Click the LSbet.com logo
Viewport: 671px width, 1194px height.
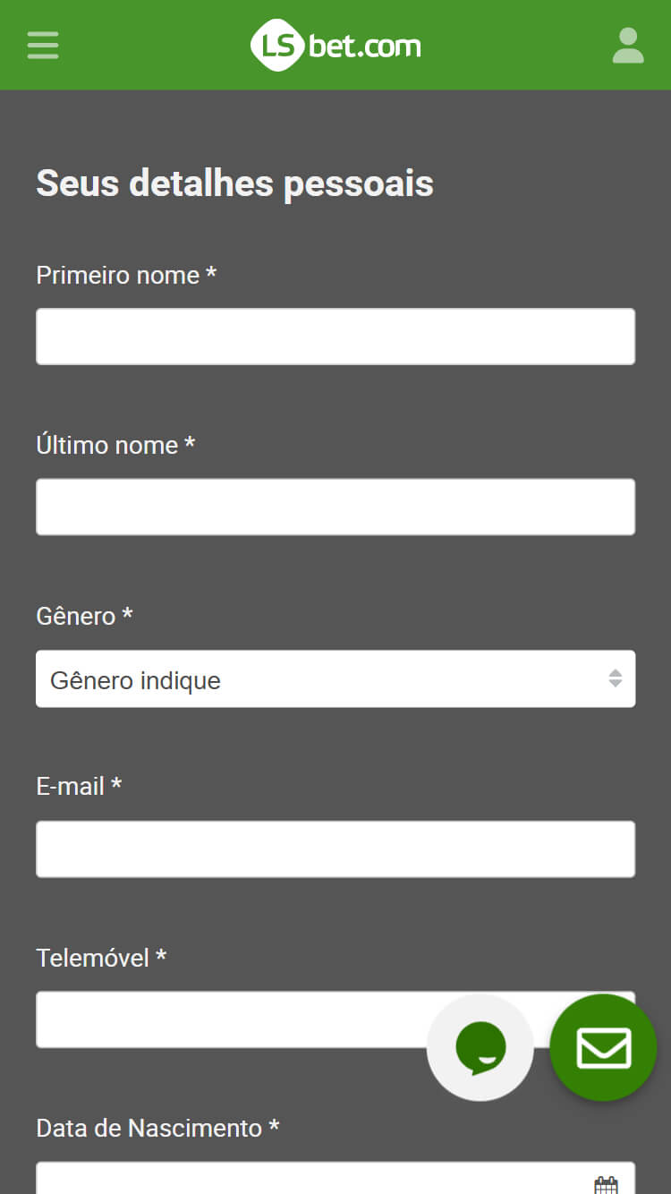tap(335, 46)
